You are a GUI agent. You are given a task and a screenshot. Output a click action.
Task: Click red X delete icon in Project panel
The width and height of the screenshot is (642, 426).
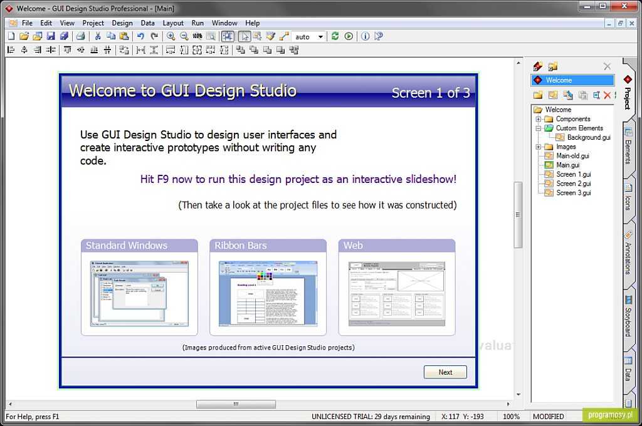coord(607,95)
